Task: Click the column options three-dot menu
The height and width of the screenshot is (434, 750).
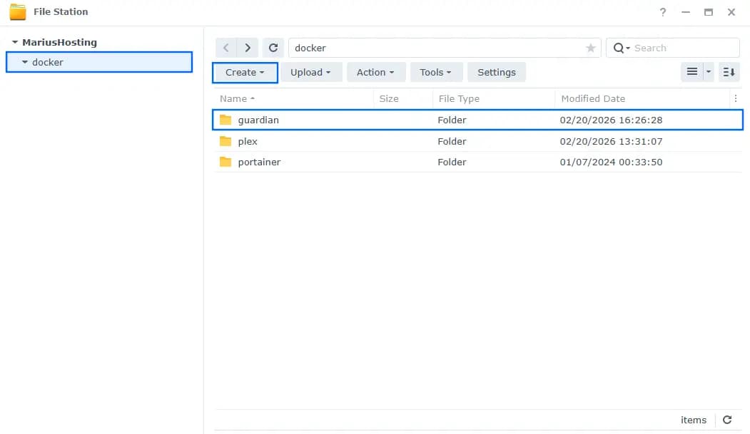Action: 736,98
